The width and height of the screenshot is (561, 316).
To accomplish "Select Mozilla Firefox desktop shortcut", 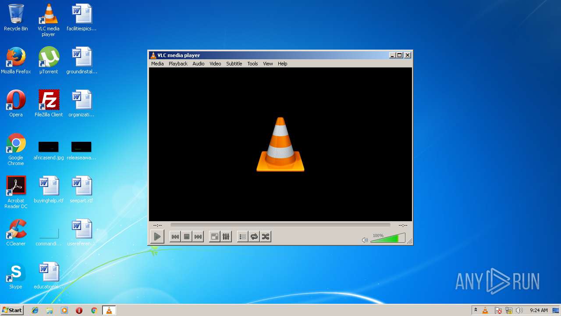I will point(16,61).
